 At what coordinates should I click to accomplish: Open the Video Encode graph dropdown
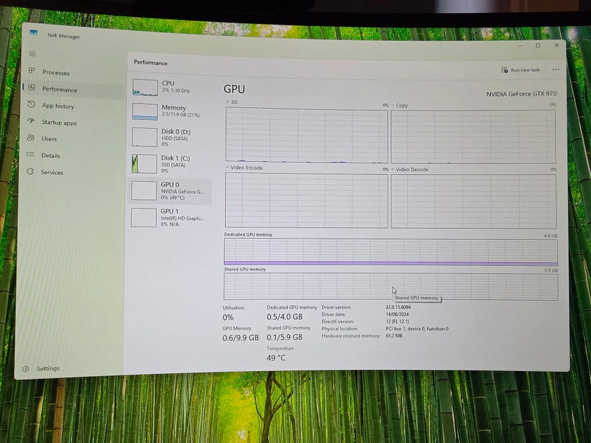pos(227,167)
